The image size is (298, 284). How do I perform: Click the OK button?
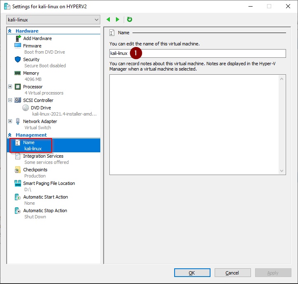point(192,273)
